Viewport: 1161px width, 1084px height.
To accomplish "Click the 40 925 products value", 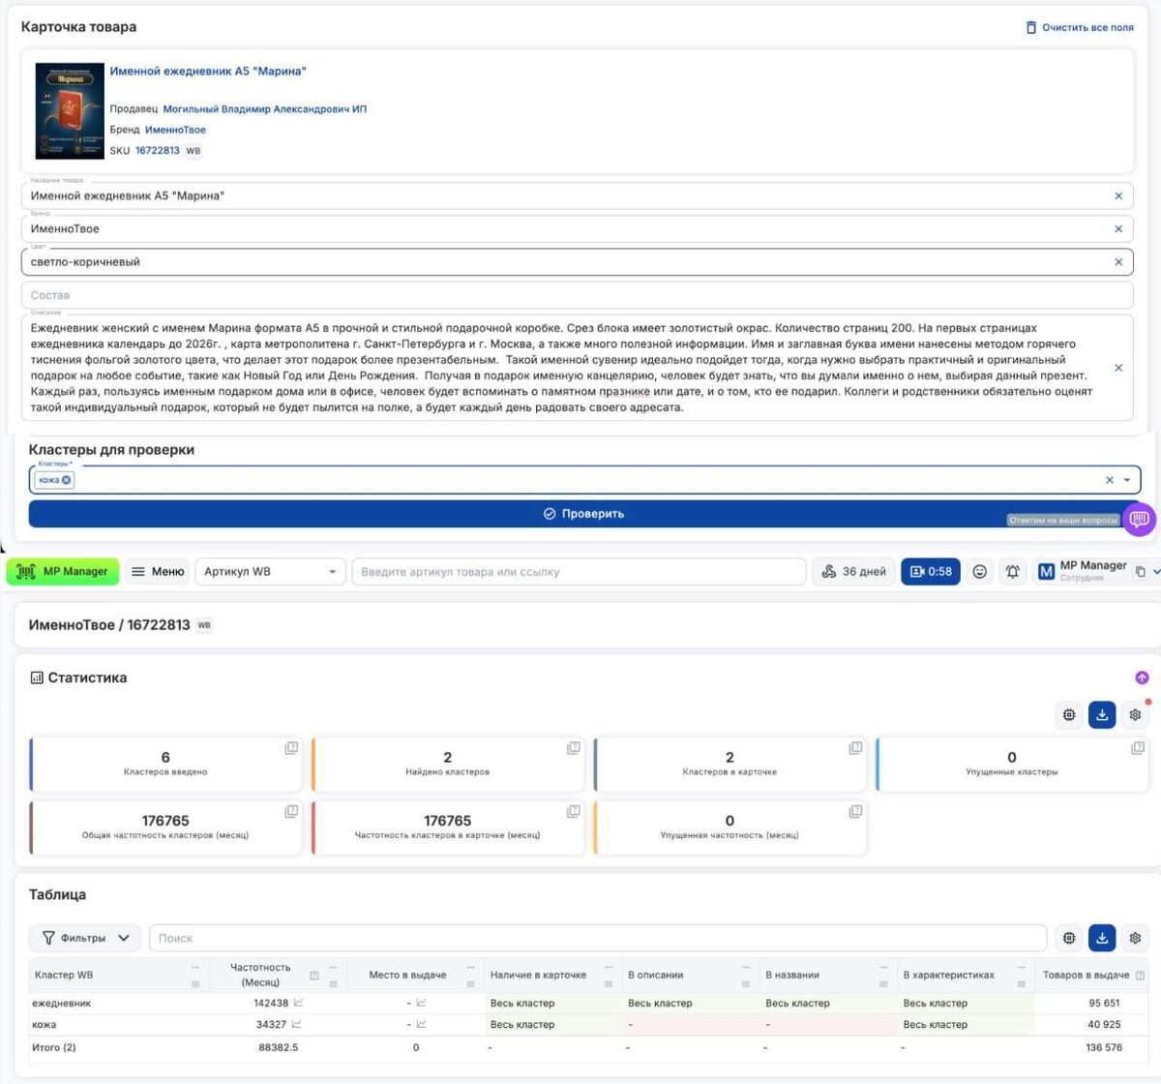I will coord(1104,1024).
